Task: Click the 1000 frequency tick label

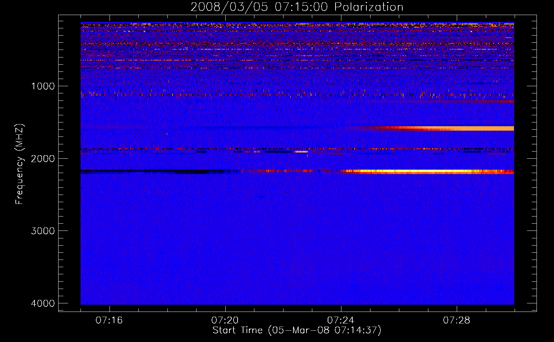Action: click(43, 86)
